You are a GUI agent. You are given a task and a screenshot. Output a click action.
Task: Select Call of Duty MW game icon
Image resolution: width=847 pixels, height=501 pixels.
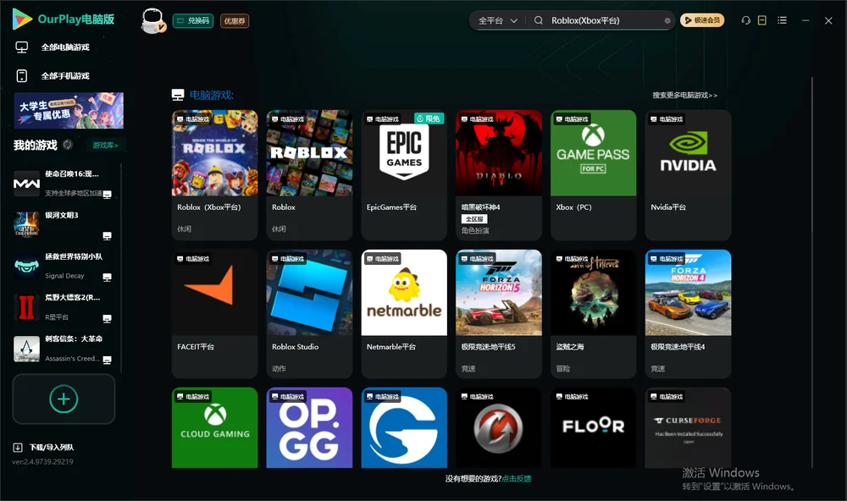[26, 184]
